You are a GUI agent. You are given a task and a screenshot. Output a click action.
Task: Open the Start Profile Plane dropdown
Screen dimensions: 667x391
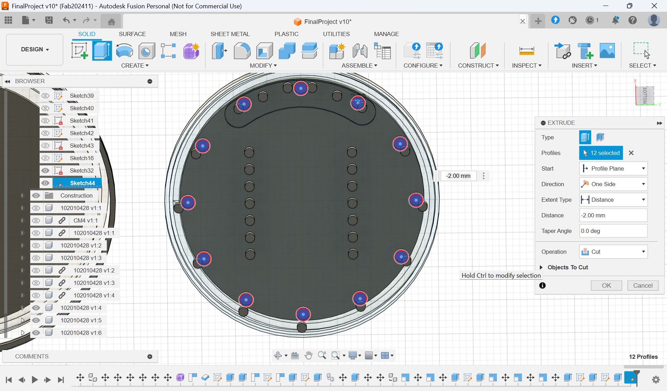613,168
